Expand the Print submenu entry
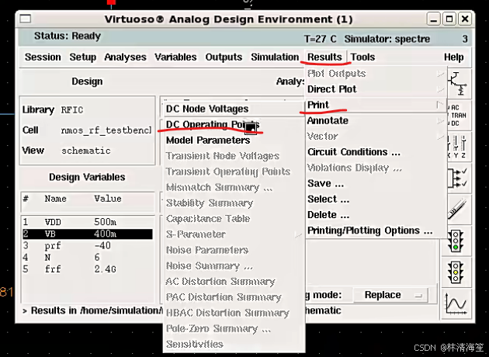Image resolution: width=489 pixels, height=357 pixels. click(376, 105)
